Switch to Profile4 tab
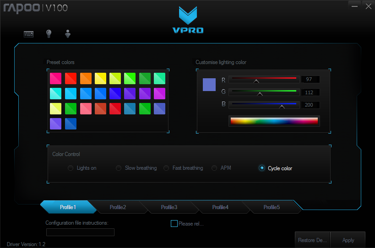Viewport: 375px width, 248px height. pyautogui.click(x=220, y=207)
